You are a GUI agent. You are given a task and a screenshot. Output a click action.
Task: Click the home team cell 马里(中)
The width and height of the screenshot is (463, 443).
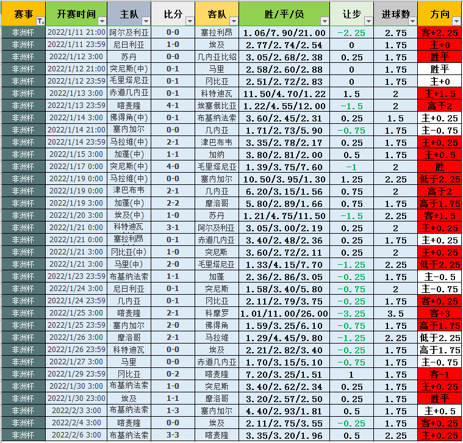click(x=129, y=264)
